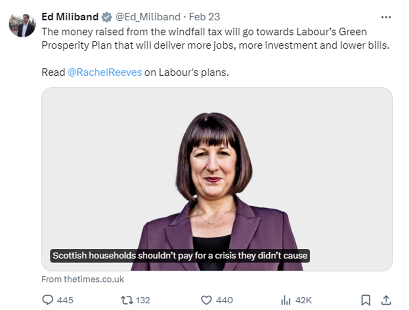Click the repost arrows icon
This screenshot has width=409, height=310.
coord(126,300)
